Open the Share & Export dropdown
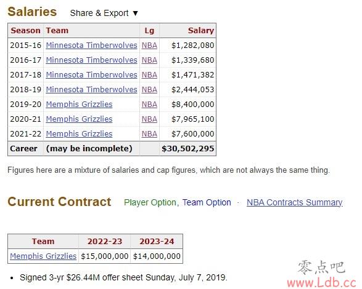 [x=104, y=13]
